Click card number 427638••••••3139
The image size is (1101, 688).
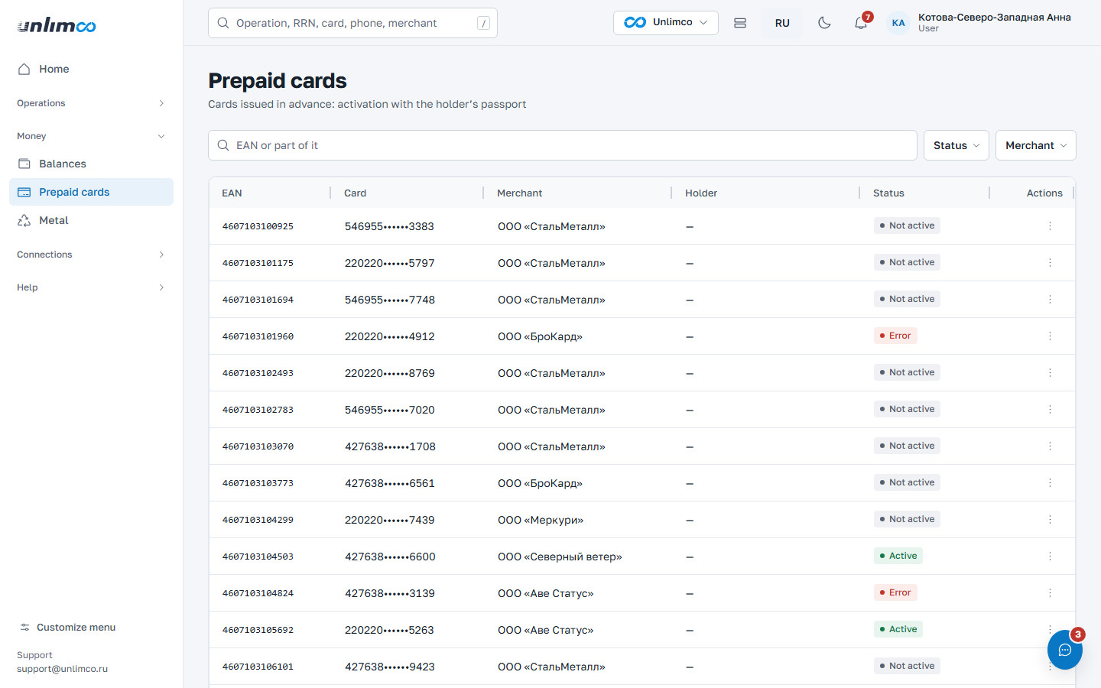[x=389, y=593]
